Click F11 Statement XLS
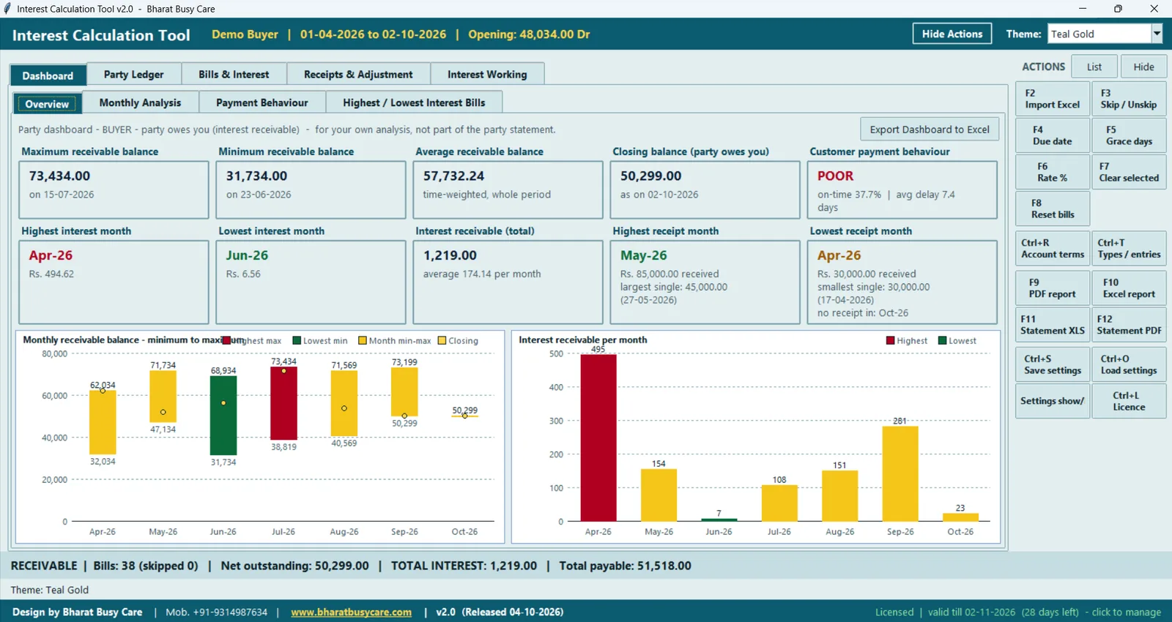 point(1053,324)
